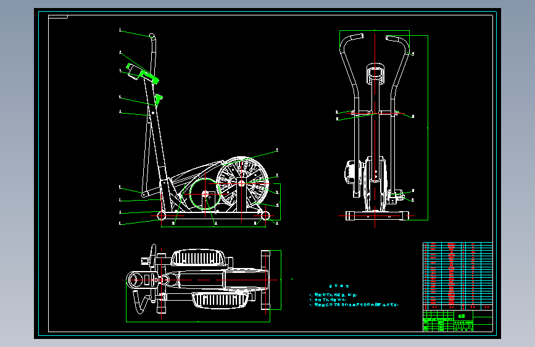Viewport: 535px width, 347px height.
Task: Click the small tab at the sheet's top-left corner
Action: 58,17
